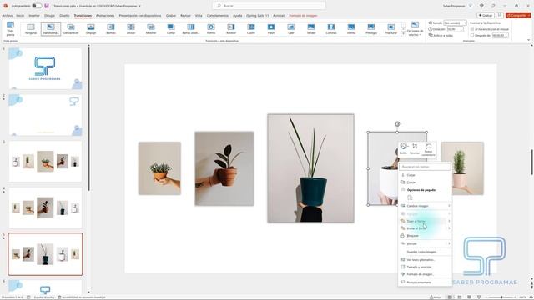534x300 pixels.
Task: Apply the Barras aleatorias transition
Action: click(x=191, y=29)
